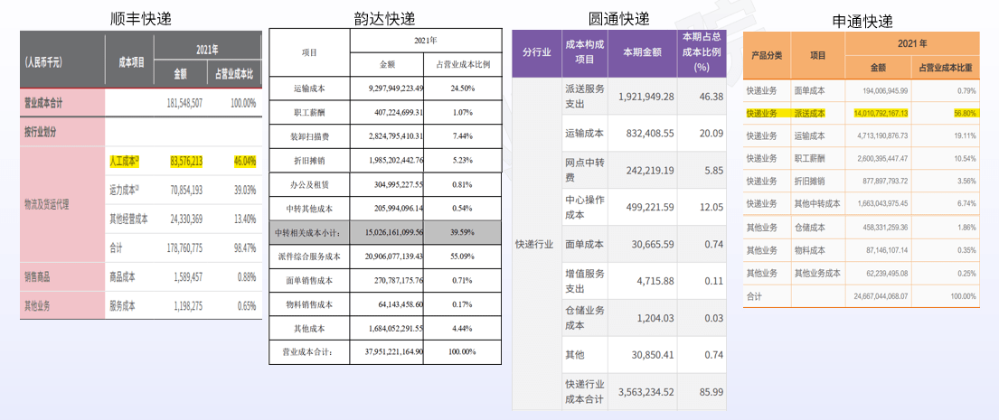
Task: Select the 运输成本 row label in 韵达 table
Action: point(309,89)
